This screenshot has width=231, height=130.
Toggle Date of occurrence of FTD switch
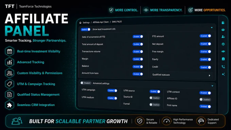pyautogui.click(x=138, y=37)
